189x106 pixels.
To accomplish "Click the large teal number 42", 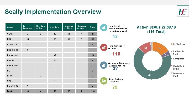I will 115,36.
